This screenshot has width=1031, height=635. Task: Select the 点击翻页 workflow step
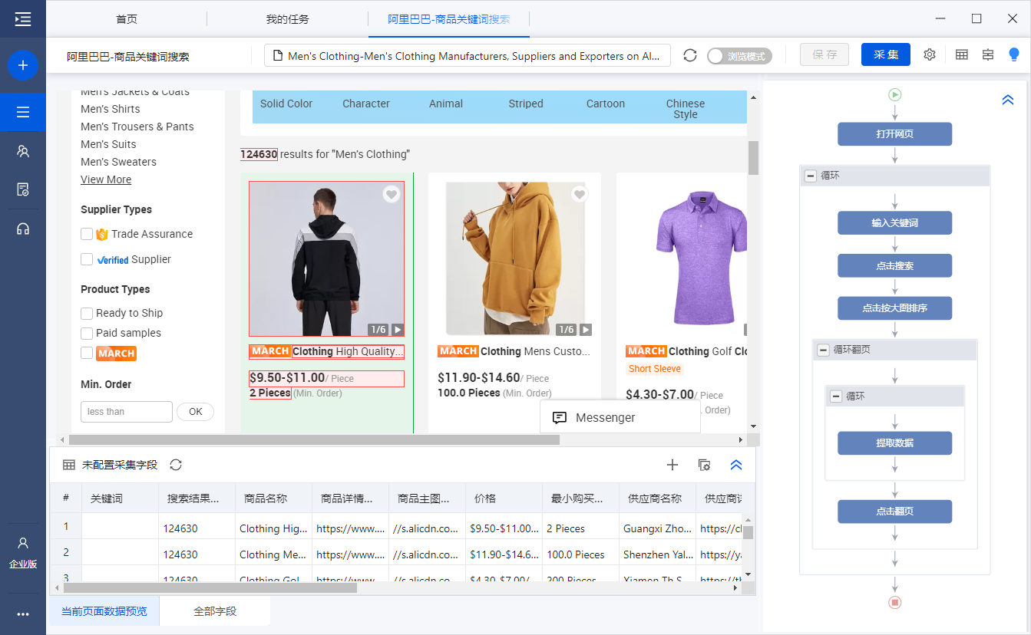895,512
